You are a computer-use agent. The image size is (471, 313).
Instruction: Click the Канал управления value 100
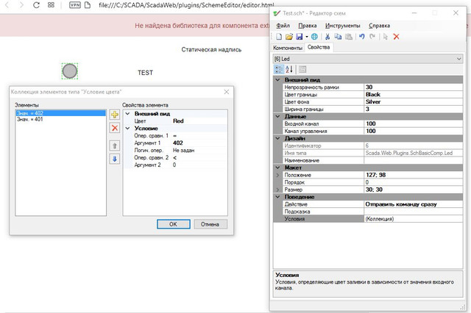(x=414, y=131)
